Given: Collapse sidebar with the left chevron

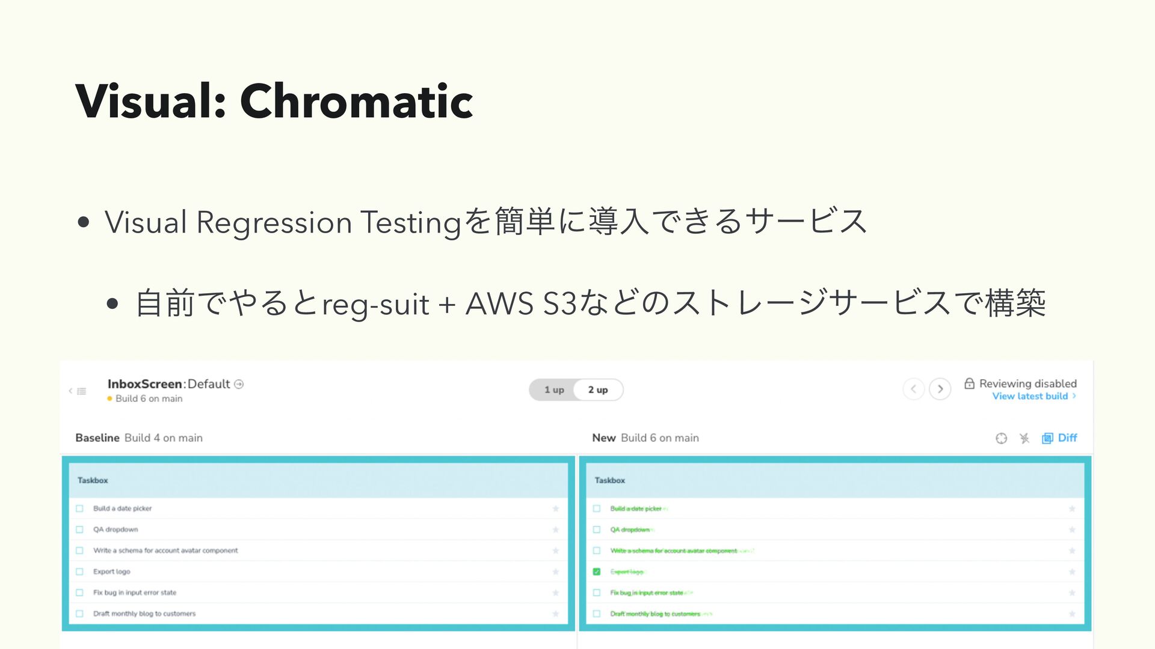Looking at the screenshot, I should pos(70,391).
